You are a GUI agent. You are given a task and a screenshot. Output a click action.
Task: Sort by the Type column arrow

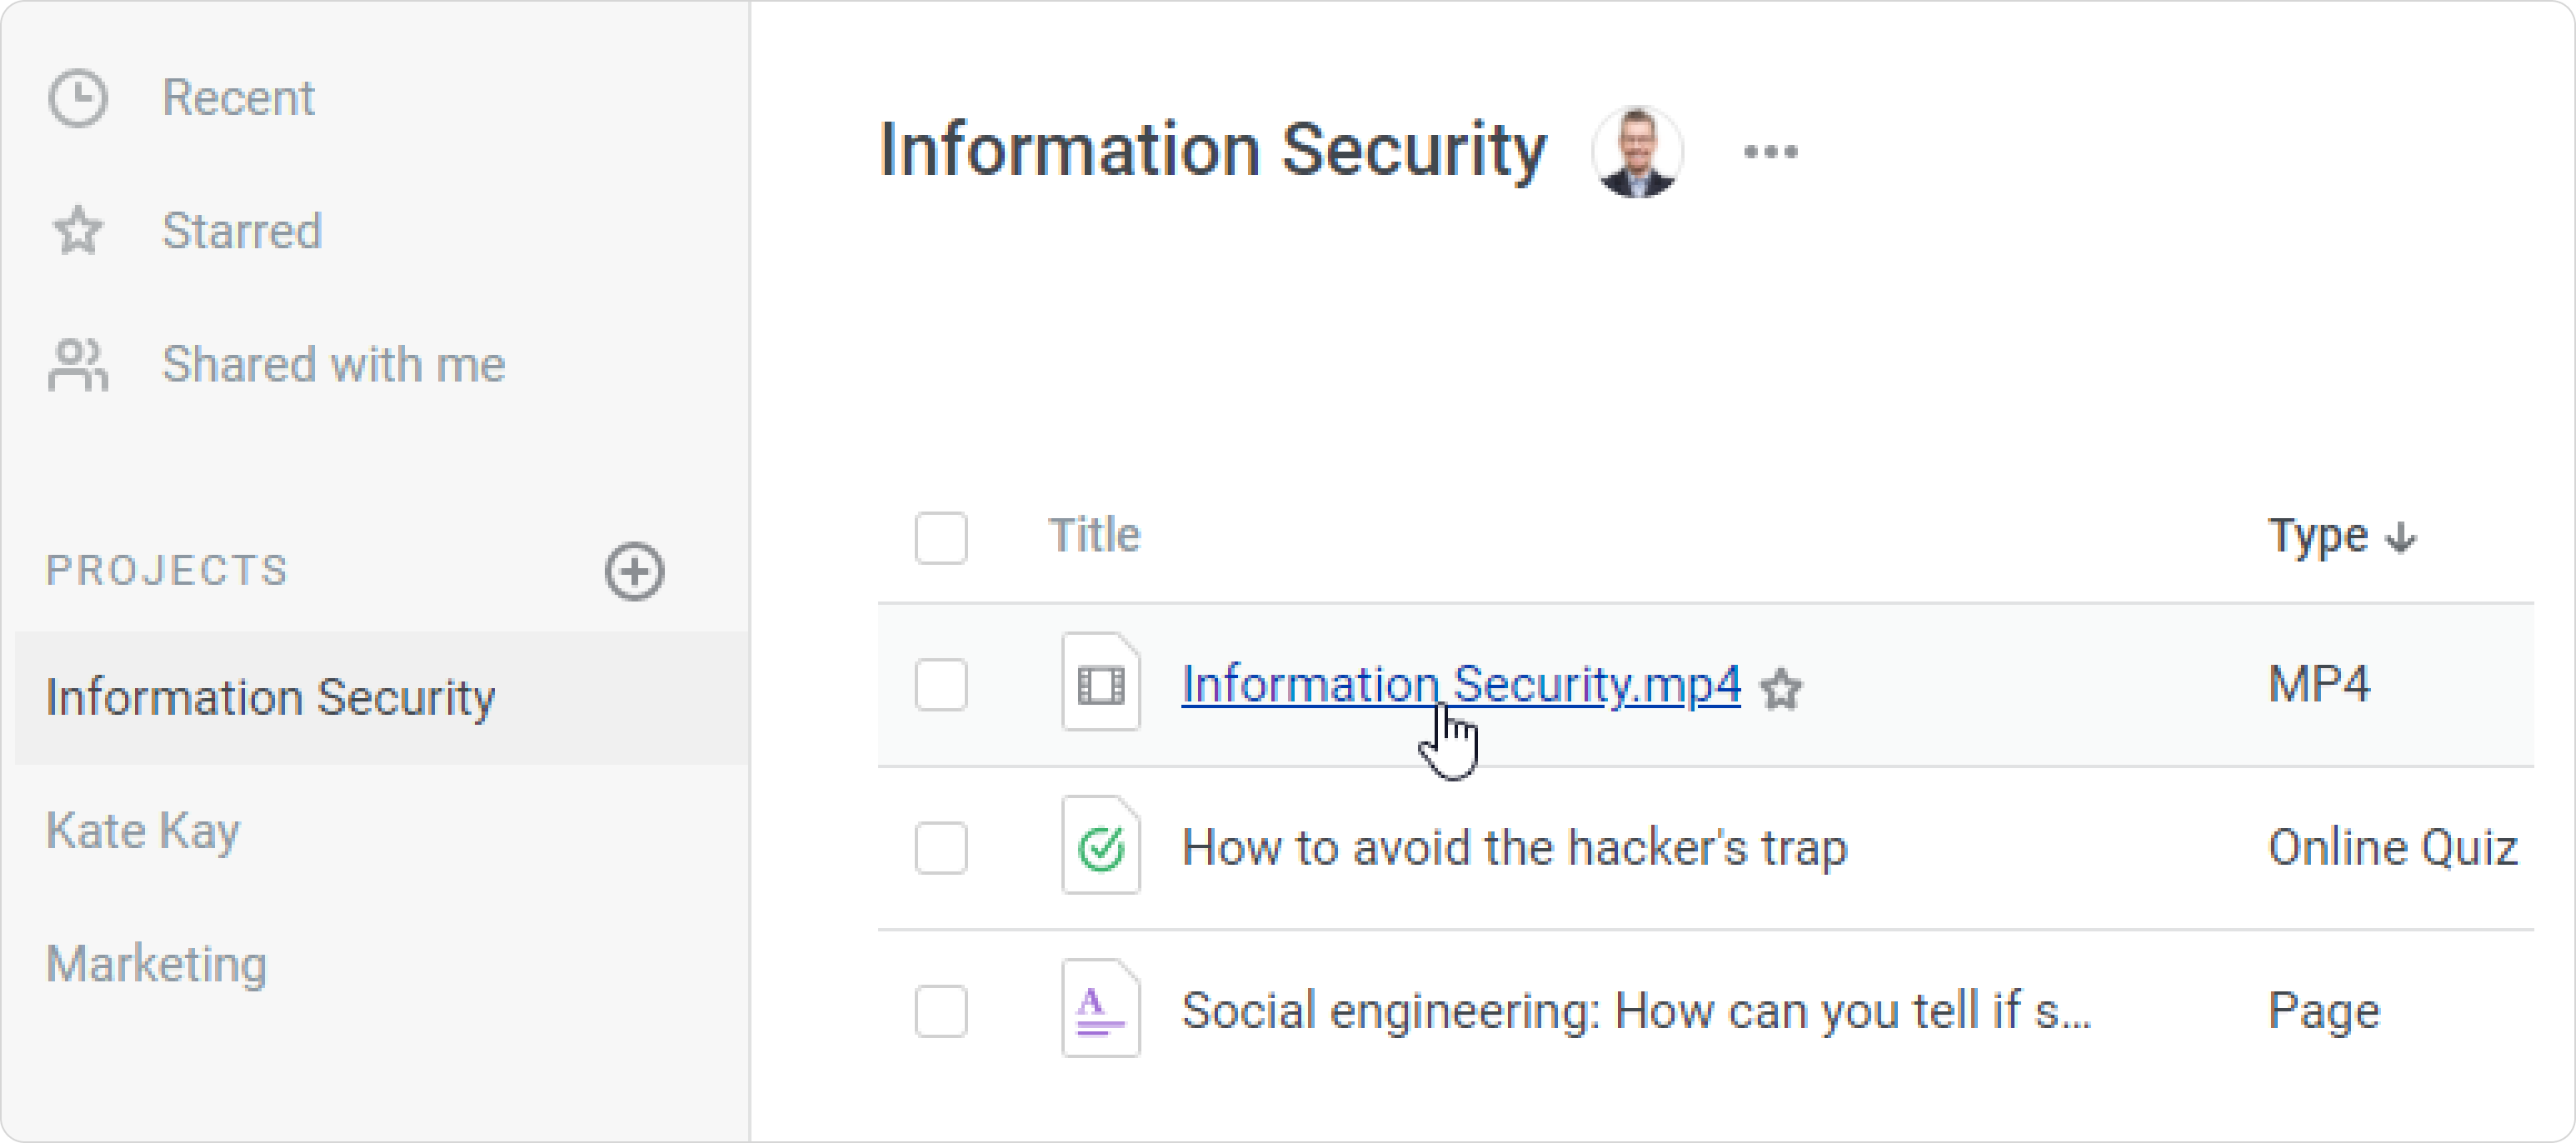pyautogui.click(x=2401, y=538)
